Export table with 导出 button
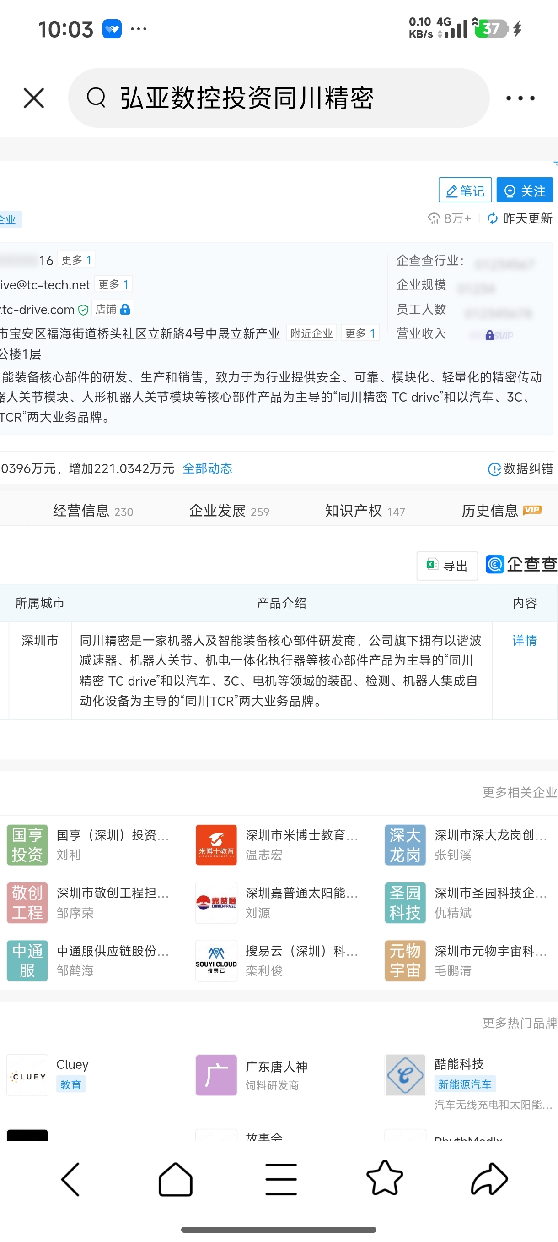 [x=447, y=566]
